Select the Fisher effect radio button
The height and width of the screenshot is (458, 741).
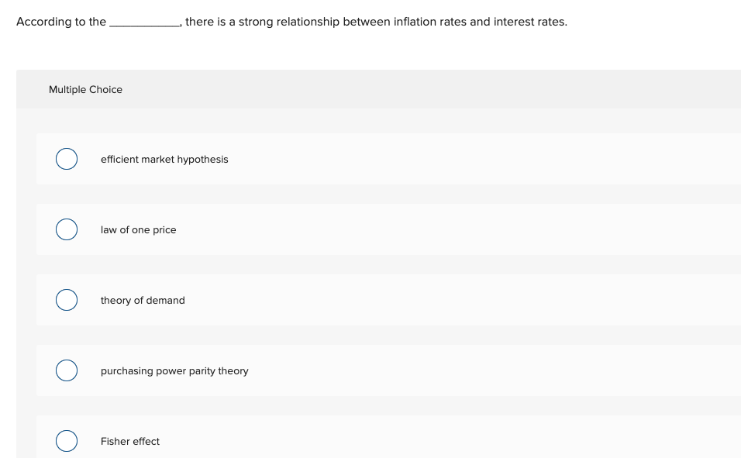67,440
